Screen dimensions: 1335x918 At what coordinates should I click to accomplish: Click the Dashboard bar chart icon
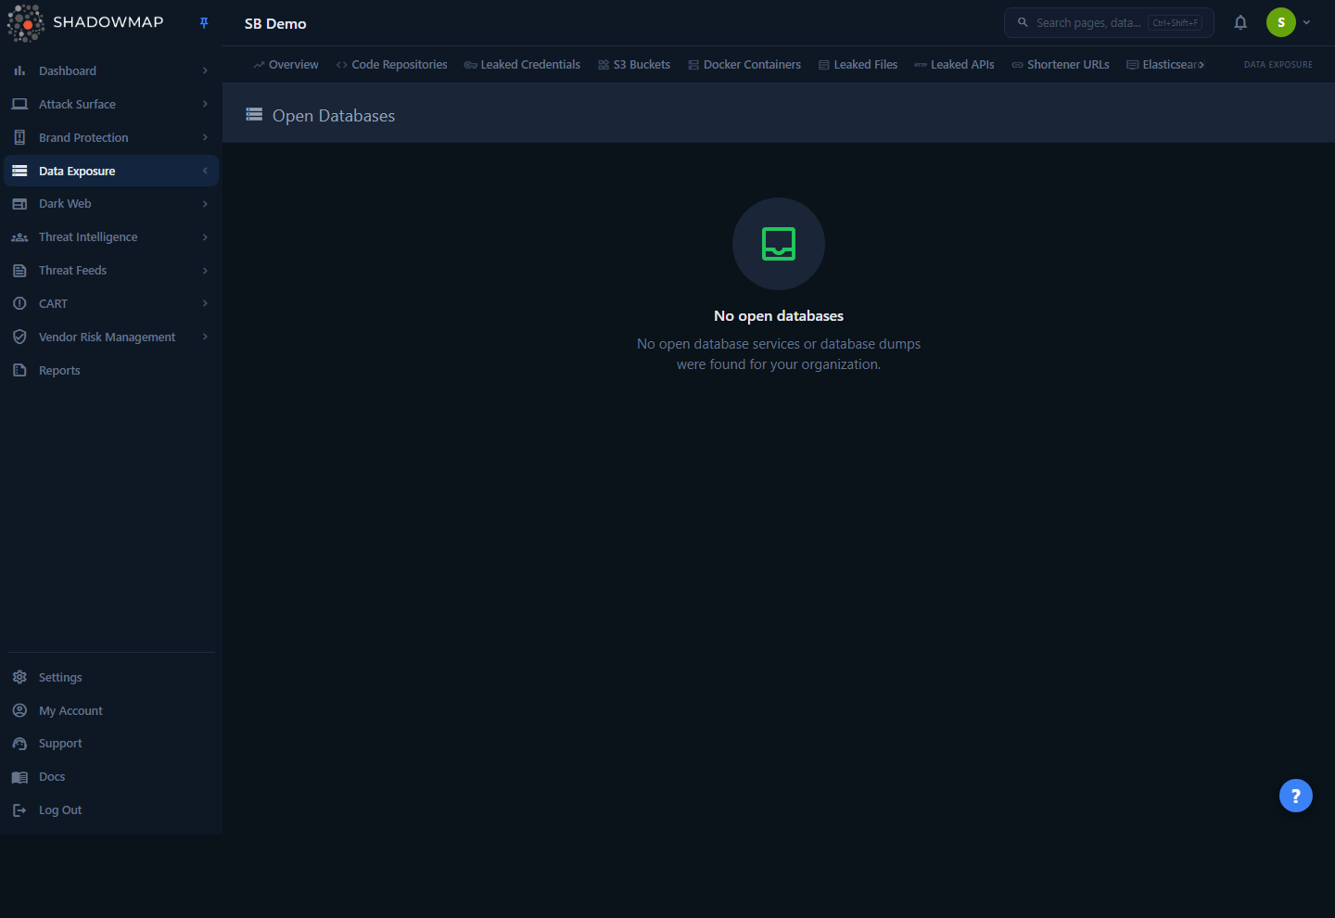point(19,70)
